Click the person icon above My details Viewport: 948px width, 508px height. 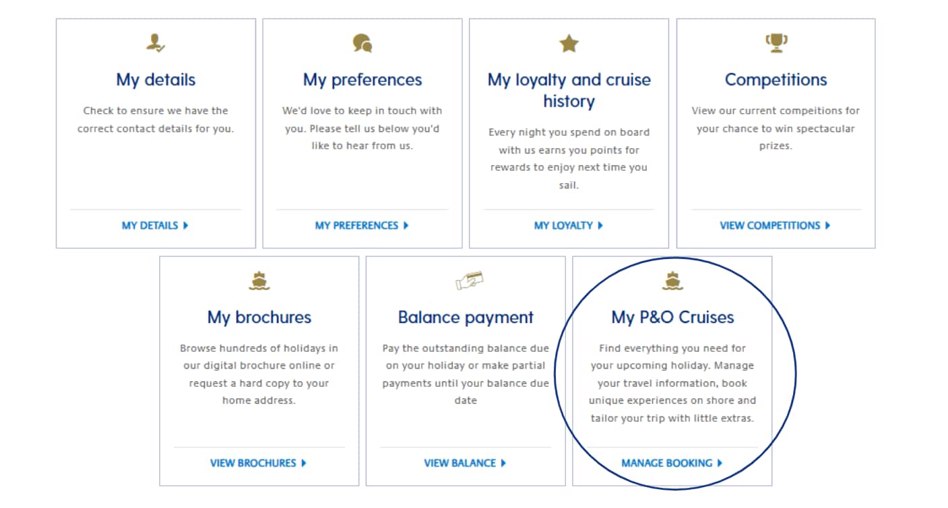[x=156, y=44]
